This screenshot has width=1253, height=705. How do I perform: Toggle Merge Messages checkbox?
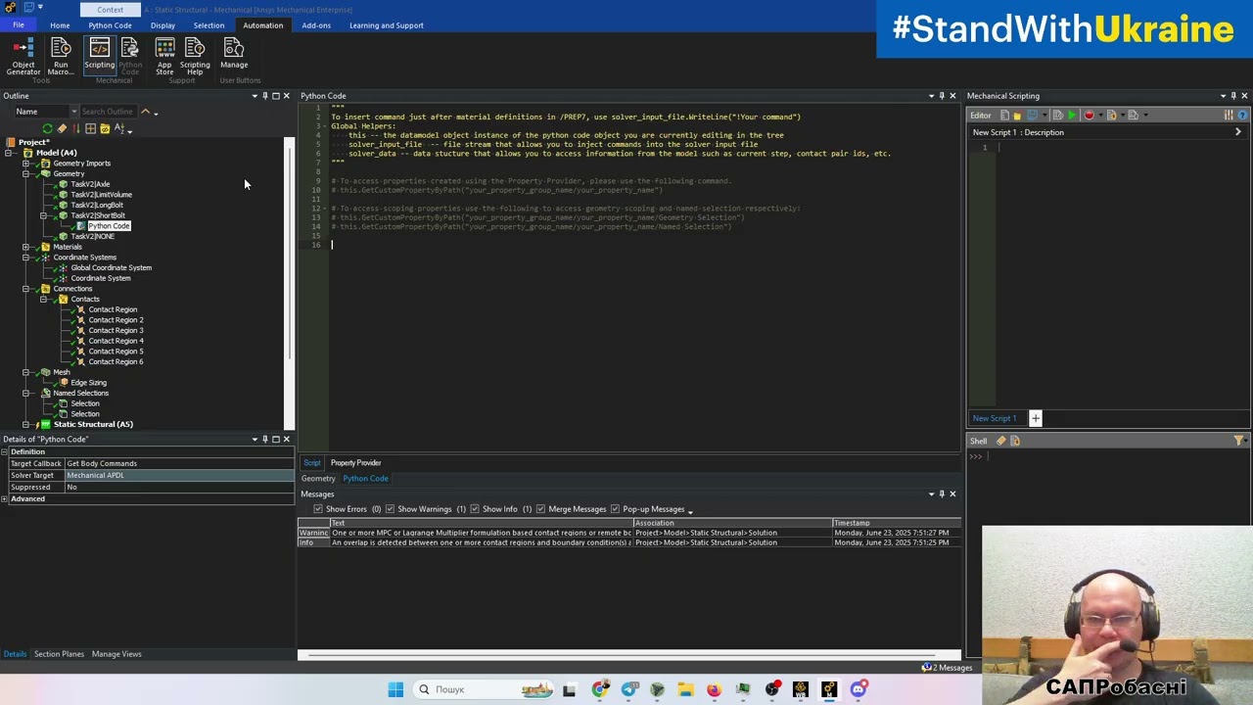tap(541, 509)
